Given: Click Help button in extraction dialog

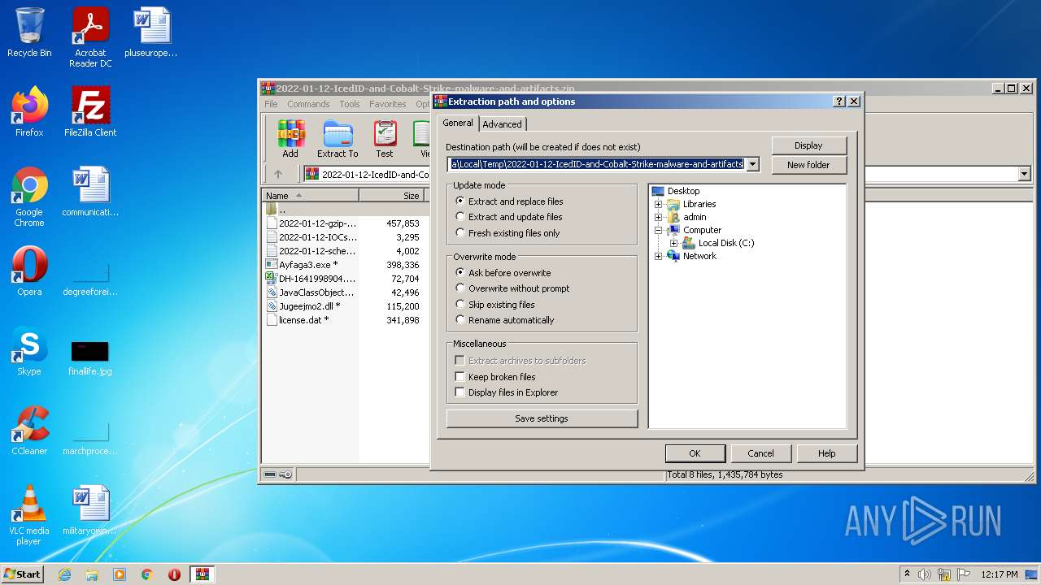Looking at the screenshot, I should [x=826, y=453].
